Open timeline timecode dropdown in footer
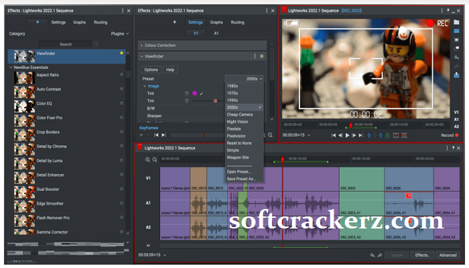The height and width of the screenshot is (268, 469). (165, 255)
